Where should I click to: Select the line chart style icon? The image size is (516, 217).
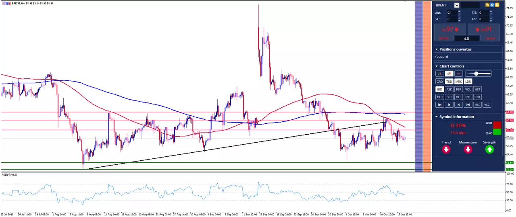point(458,74)
